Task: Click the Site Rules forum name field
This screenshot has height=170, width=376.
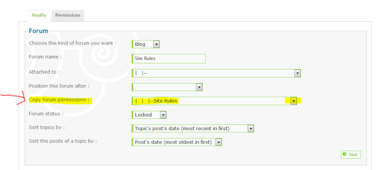Action: coord(169,58)
